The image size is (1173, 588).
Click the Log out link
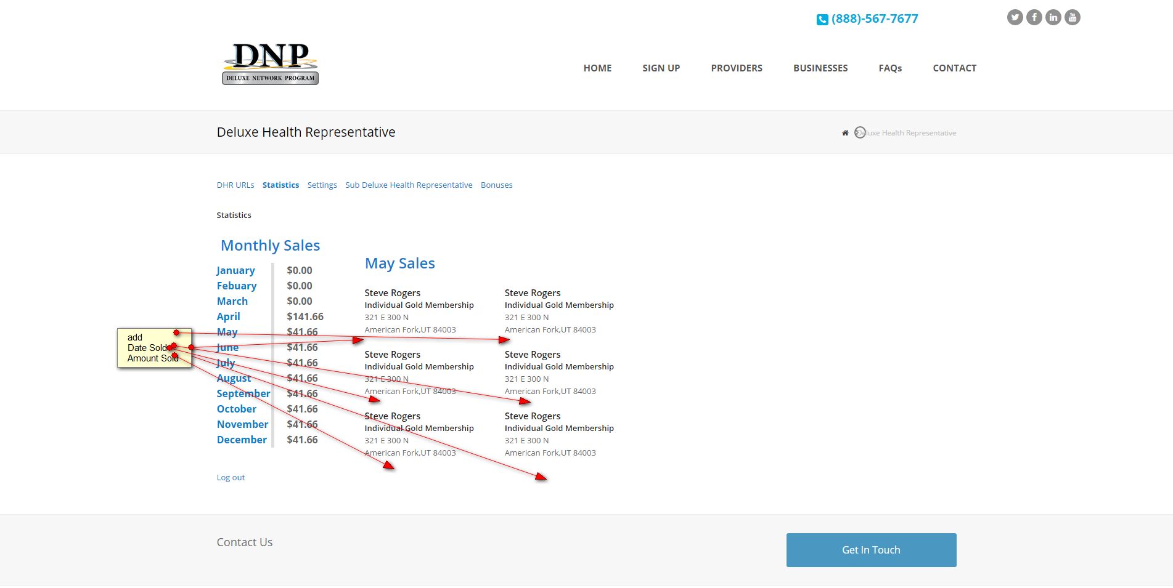pos(231,477)
